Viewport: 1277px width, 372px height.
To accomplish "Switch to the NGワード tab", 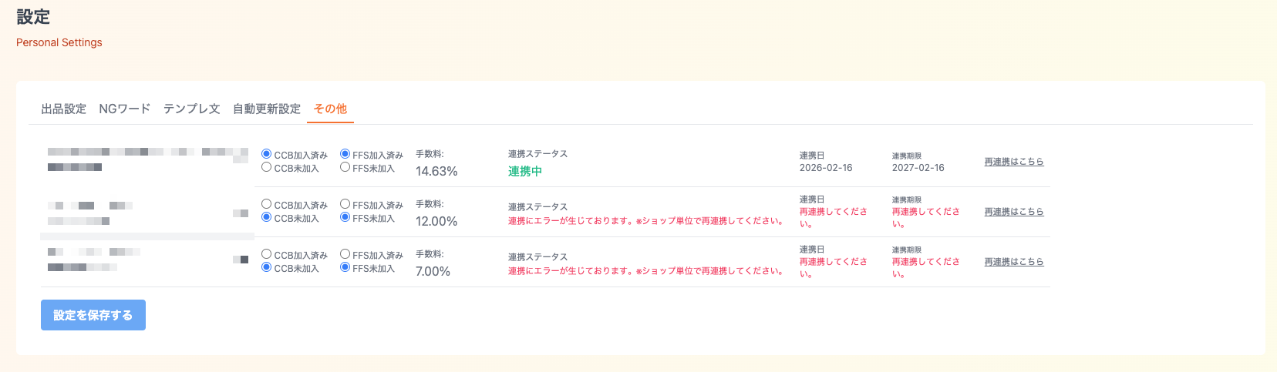I will (124, 109).
